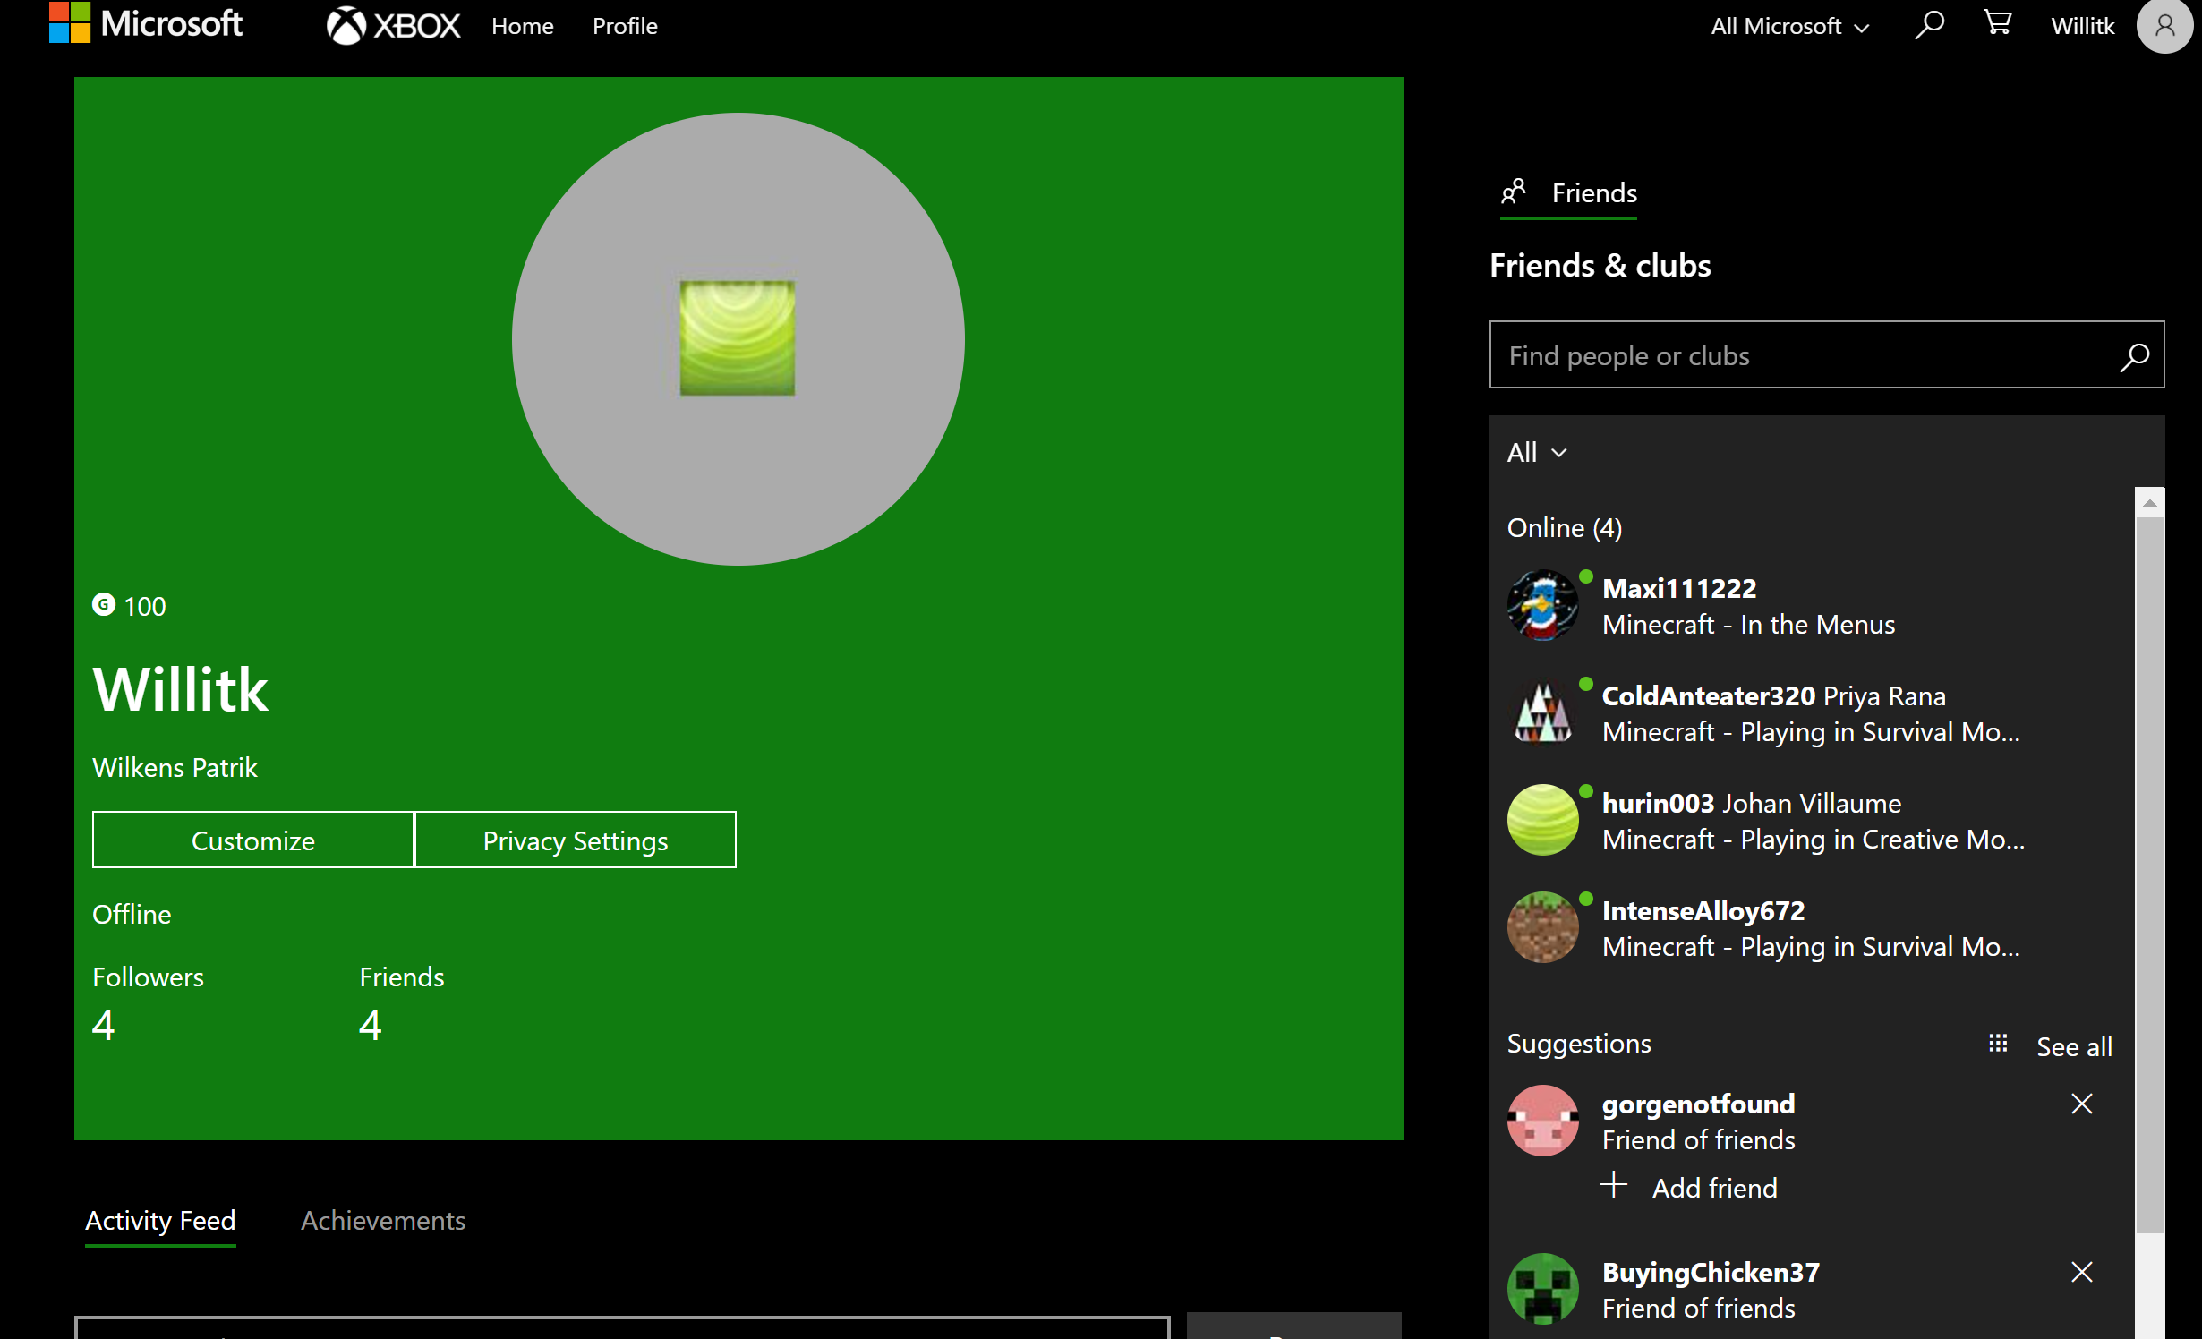
Task: Open Privacy Settings
Action: (x=576, y=840)
